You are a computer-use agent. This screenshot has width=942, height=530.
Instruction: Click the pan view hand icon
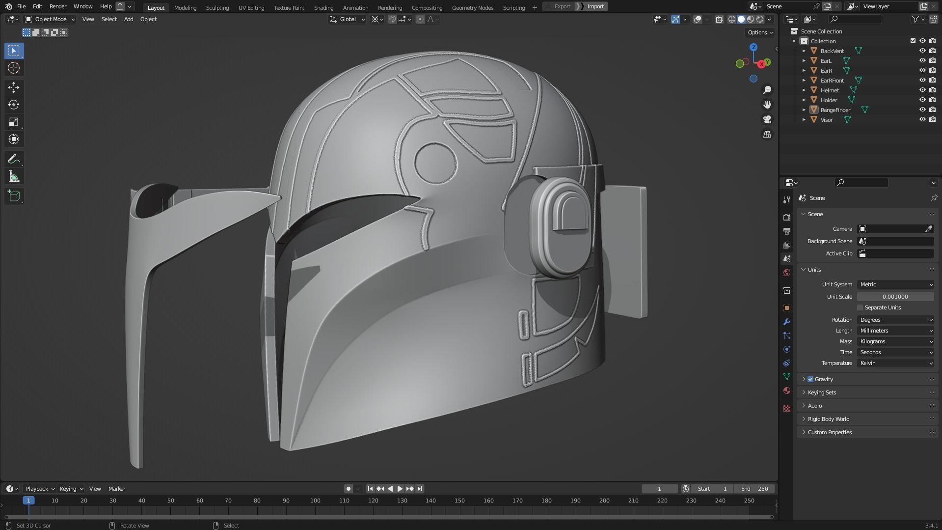[767, 105]
